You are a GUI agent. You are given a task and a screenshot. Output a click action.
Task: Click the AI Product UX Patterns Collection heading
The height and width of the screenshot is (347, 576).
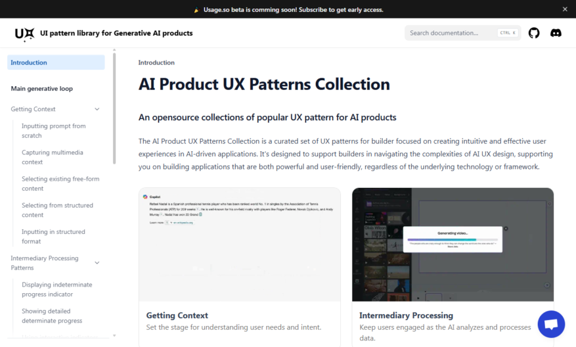tap(264, 84)
